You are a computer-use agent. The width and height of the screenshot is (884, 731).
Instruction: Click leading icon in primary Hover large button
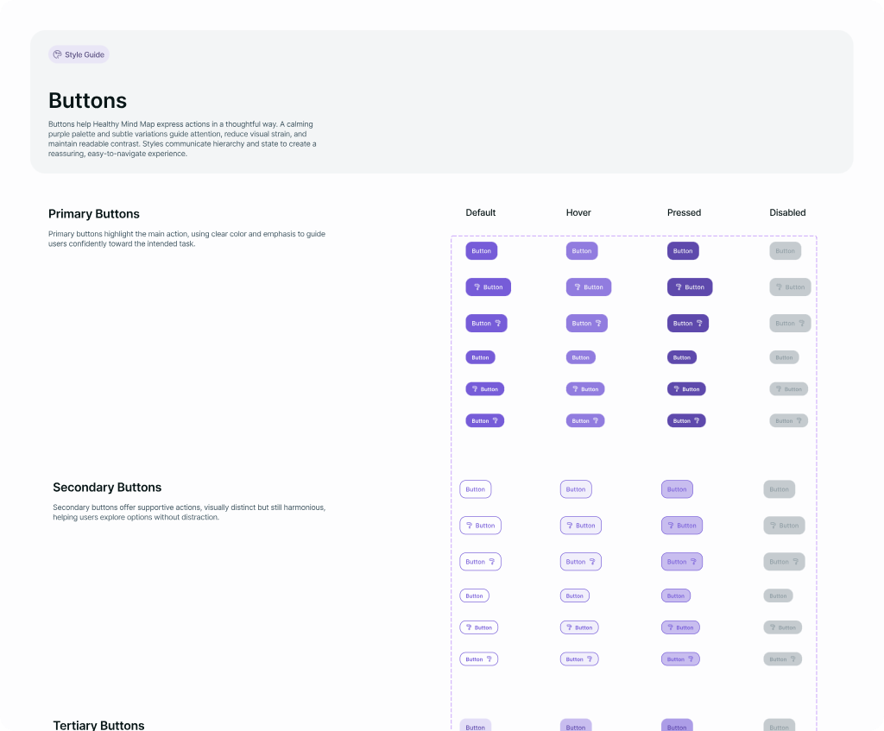coord(578,287)
